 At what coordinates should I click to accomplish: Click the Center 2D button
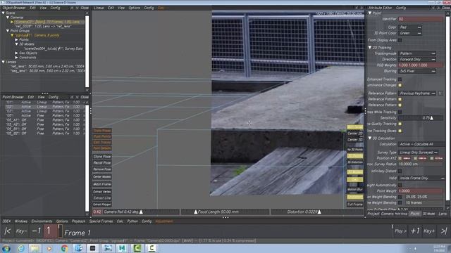click(355, 134)
